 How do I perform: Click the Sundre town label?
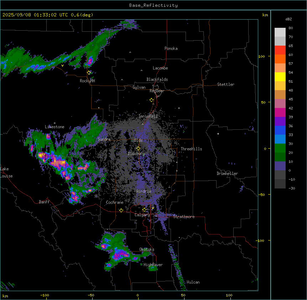point(104,139)
